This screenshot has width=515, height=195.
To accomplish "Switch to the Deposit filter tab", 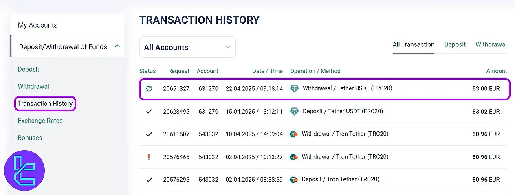I will click(x=455, y=44).
